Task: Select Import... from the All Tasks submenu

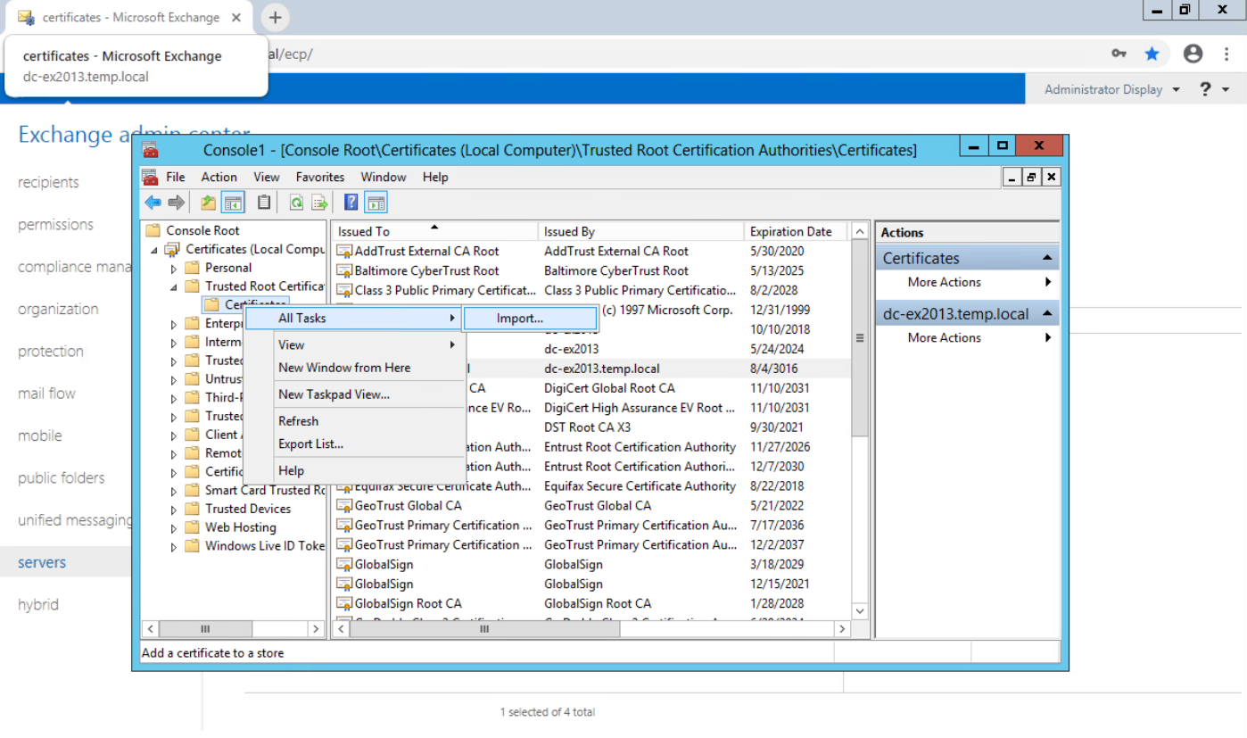Action: tap(520, 319)
